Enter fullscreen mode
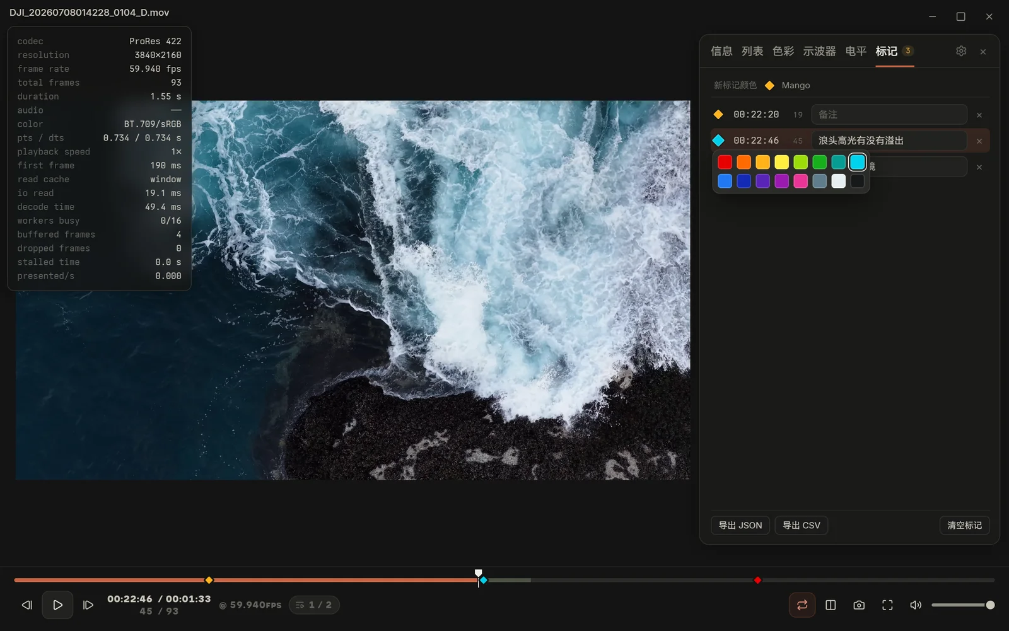 (887, 605)
